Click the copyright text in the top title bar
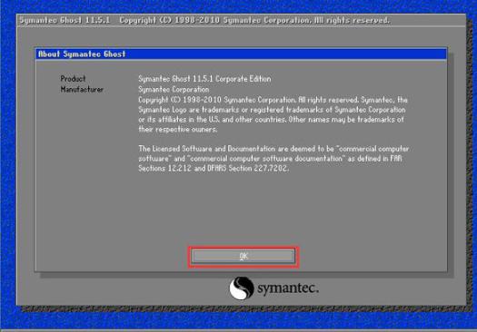This screenshot has height=332, width=477. (254, 20)
